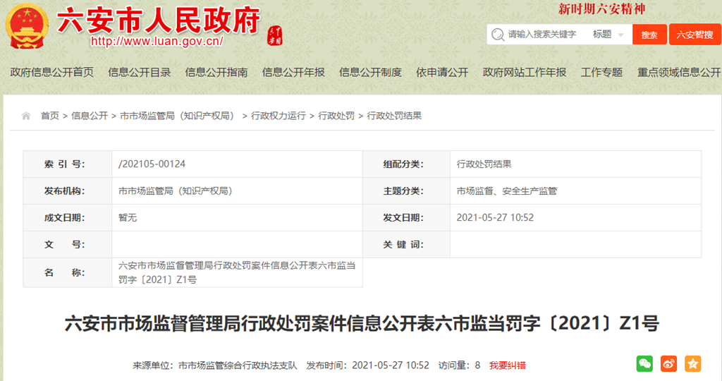Click the 名称 label cell
The width and height of the screenshot is (722, 381).
coord(68,272)
